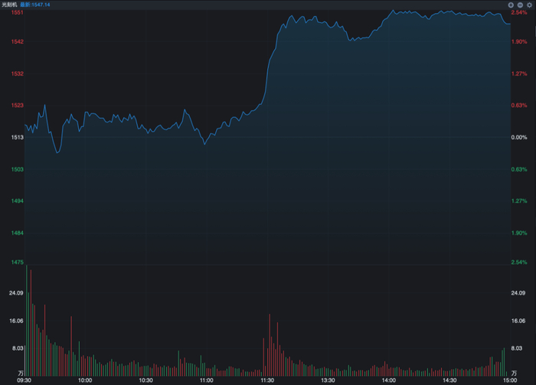The width and height of the screenshot is (536, 385).
Task: Click the 光刻机 index title
Action: (9, 5)
